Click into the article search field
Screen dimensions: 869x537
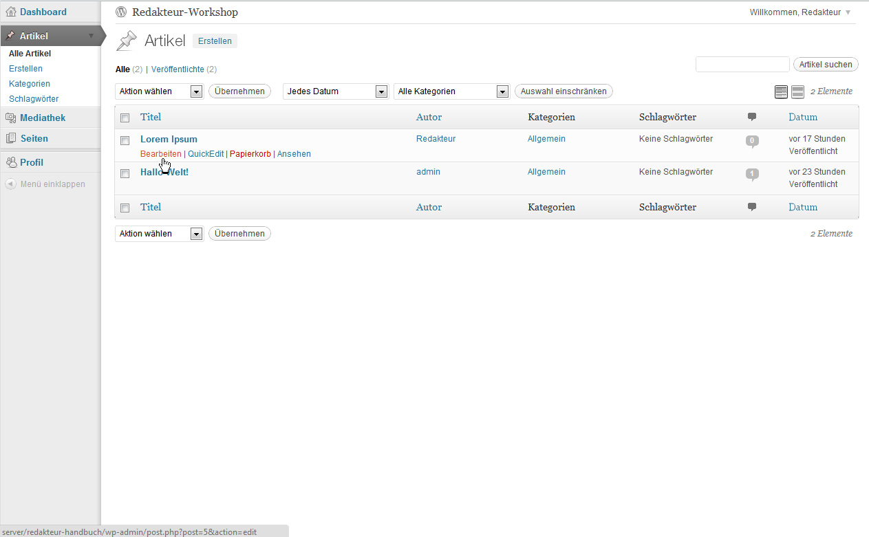tap(742, 65)
